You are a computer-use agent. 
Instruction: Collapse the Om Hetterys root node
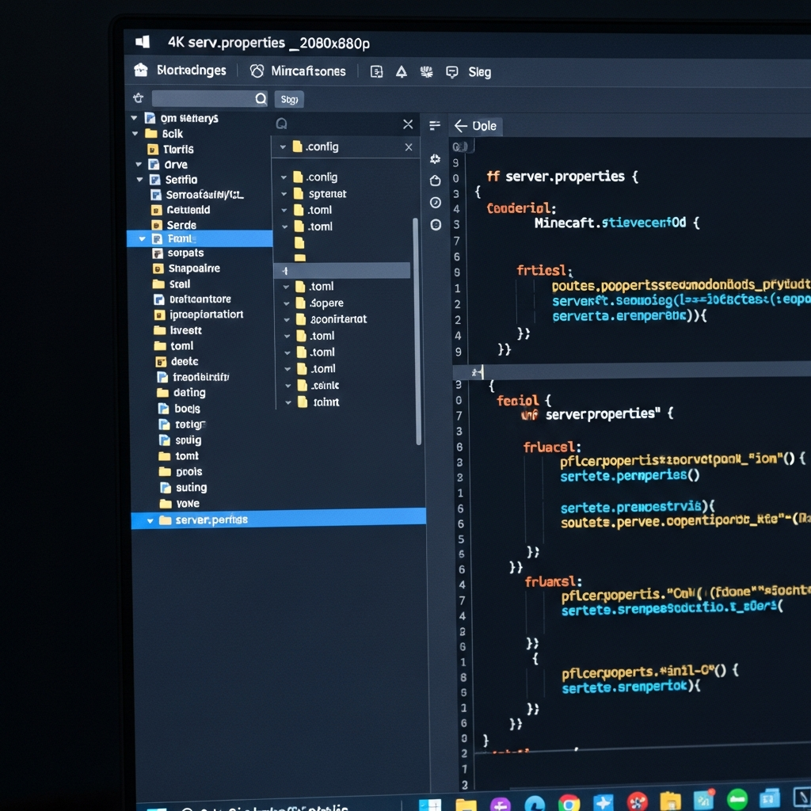tap(134, 118)
